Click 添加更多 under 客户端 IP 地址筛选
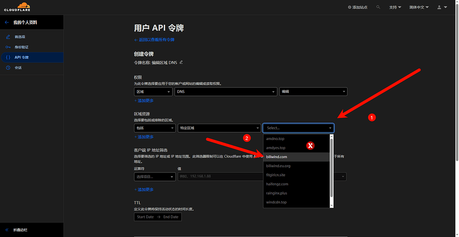The height and width of the screenshot is (237, 459). pos(144,189)
